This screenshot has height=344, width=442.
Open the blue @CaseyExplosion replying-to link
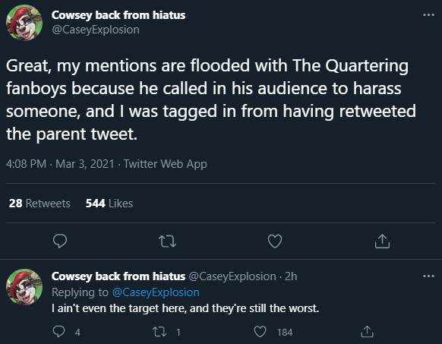(x=156, y=292)
